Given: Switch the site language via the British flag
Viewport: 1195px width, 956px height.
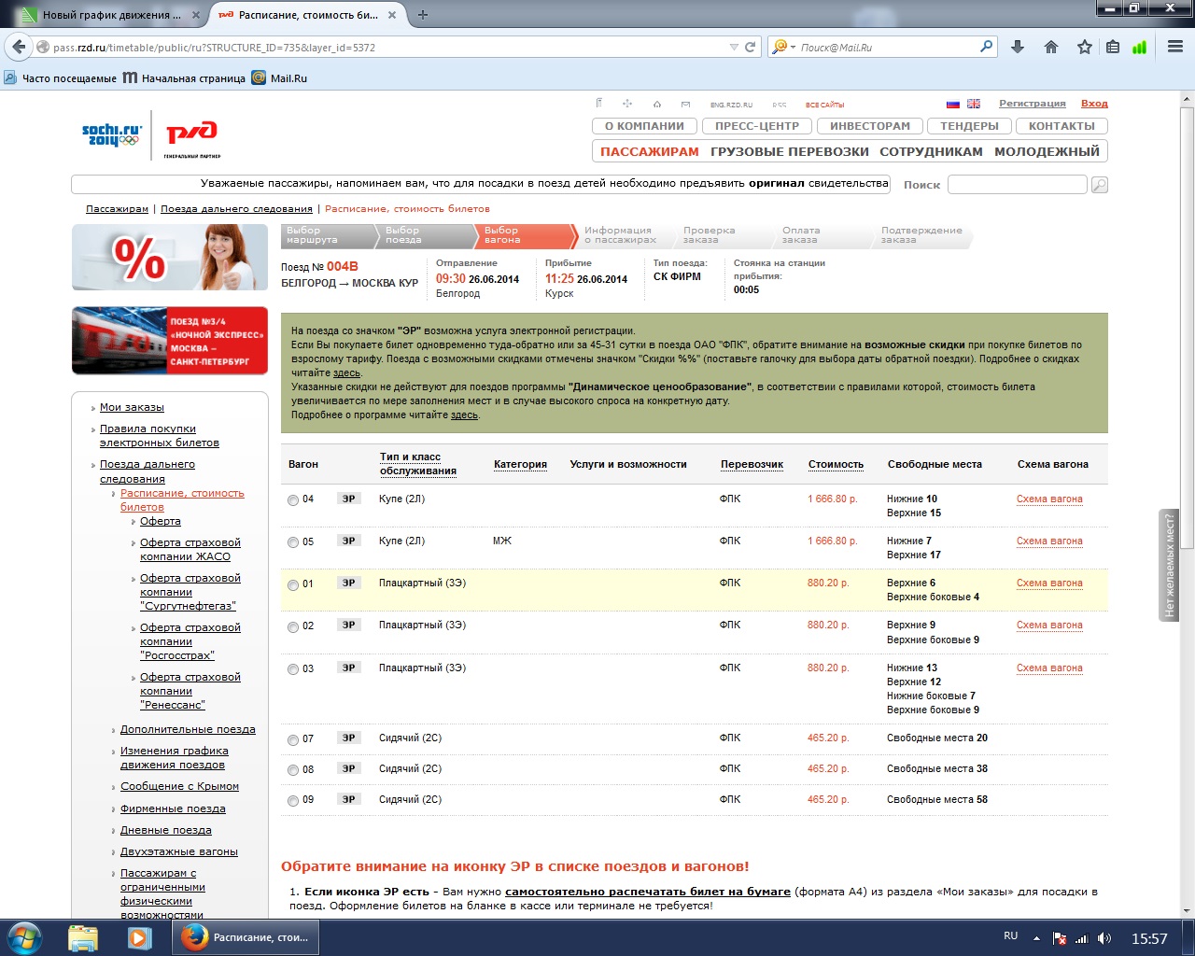Looking at the screenshot, I should (x=974, y=104).
